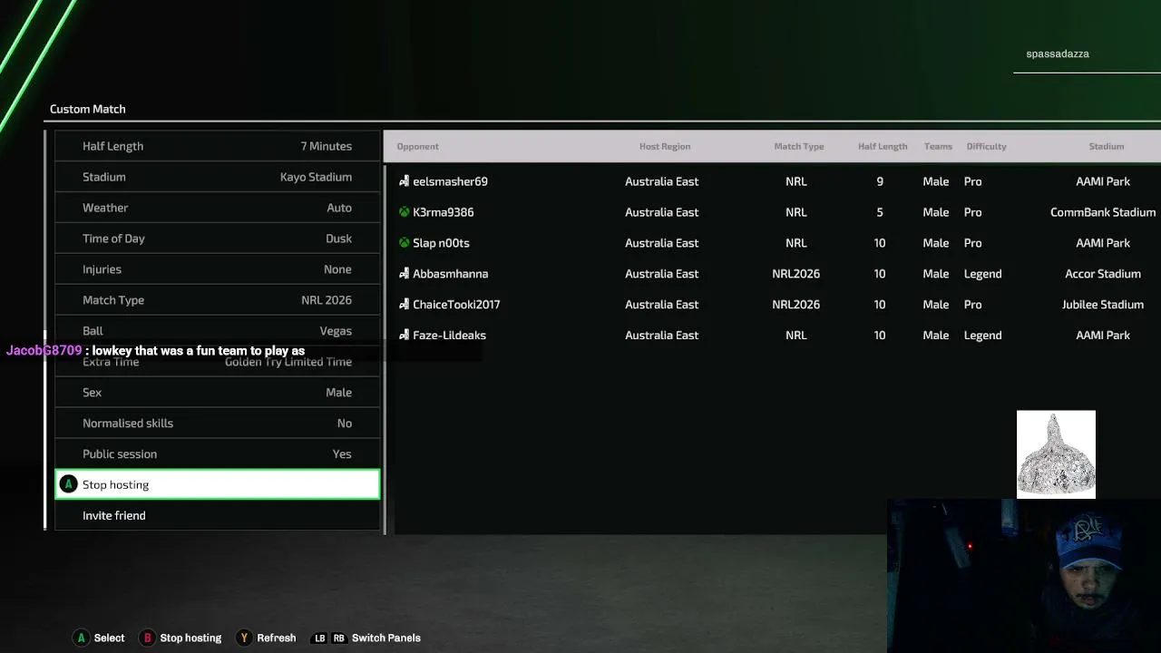Click the platform icon beside ChaiceTooki2017
This screenshot has height=653, width=1161.
[x=404, y=305]
